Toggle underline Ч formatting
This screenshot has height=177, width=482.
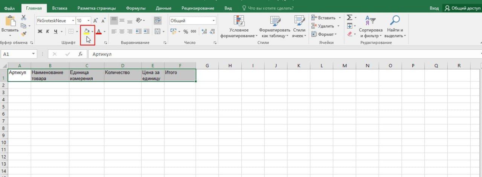(56, 32)
